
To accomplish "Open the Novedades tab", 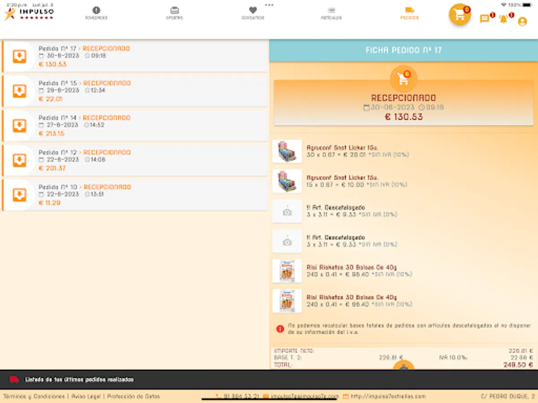I will (96, 13).
